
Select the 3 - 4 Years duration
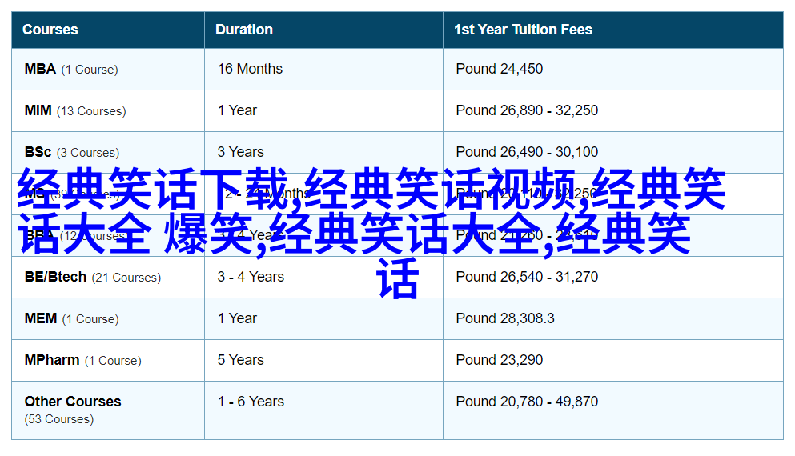point(251,277)
